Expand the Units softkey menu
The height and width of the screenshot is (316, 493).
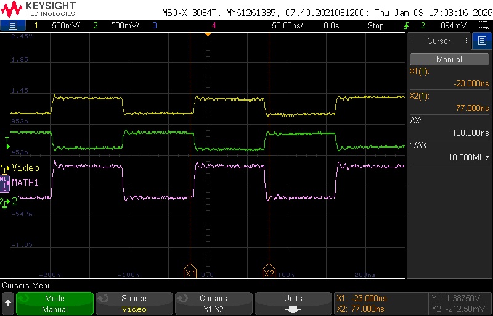coord(293,304)
